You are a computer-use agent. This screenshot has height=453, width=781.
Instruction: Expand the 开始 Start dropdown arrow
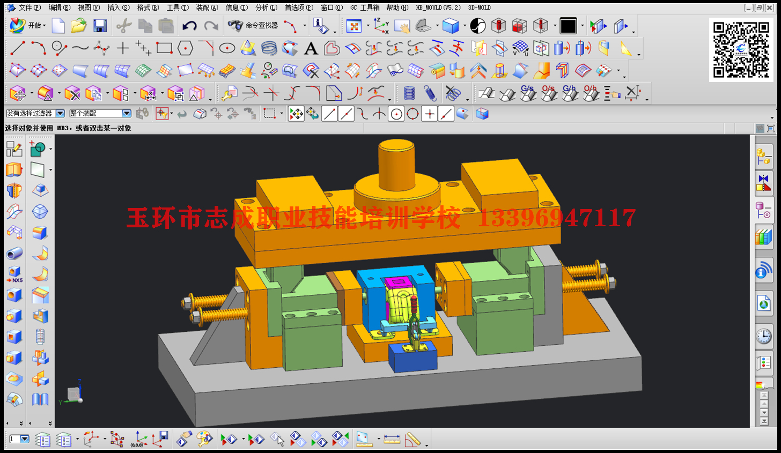point(44,26)
